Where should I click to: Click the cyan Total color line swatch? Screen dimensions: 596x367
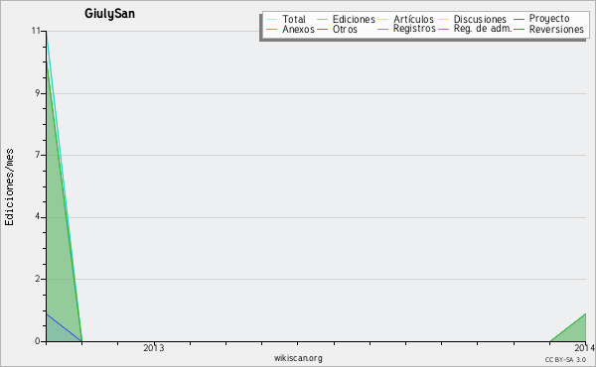(272, 20)
